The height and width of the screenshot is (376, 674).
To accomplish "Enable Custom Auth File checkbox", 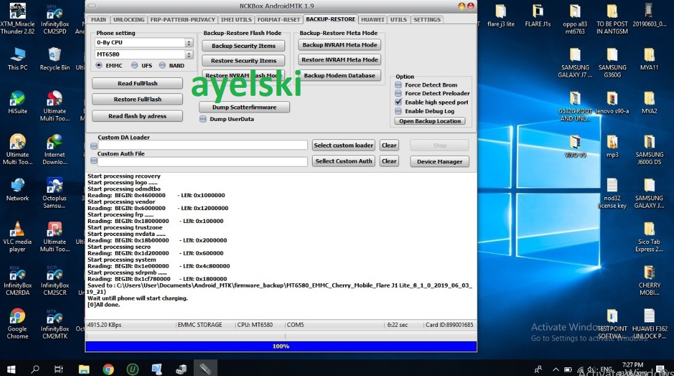I will coord(94,160).
